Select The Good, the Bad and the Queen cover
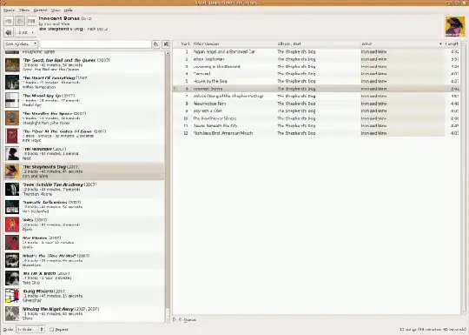 click(12, 64)
